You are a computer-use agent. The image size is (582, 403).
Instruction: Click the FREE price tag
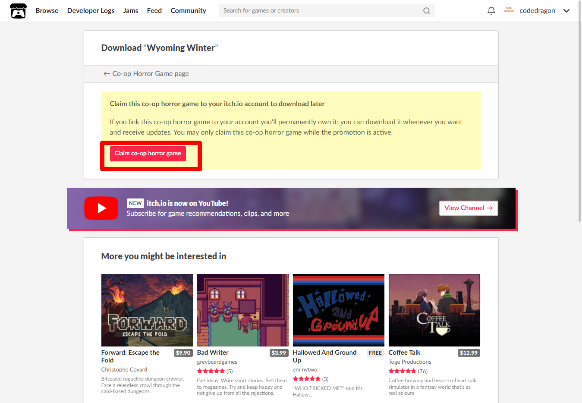375,353
